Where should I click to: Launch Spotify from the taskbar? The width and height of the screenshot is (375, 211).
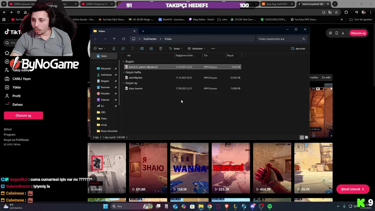(x=270, y=206)
